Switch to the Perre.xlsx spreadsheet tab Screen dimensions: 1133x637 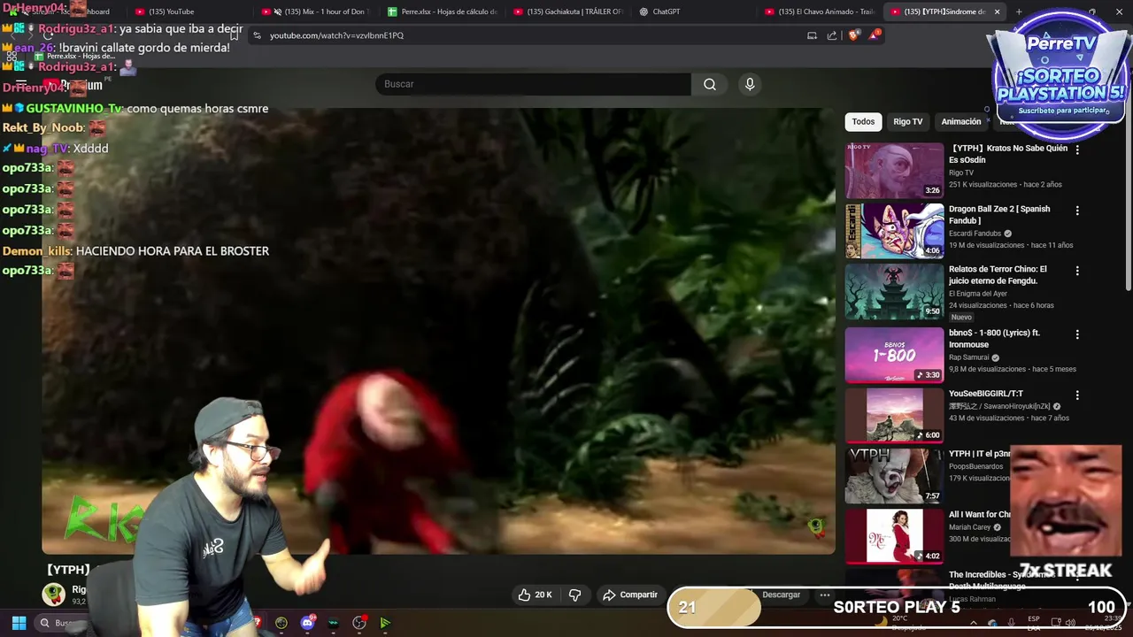[x=443, y=12]
